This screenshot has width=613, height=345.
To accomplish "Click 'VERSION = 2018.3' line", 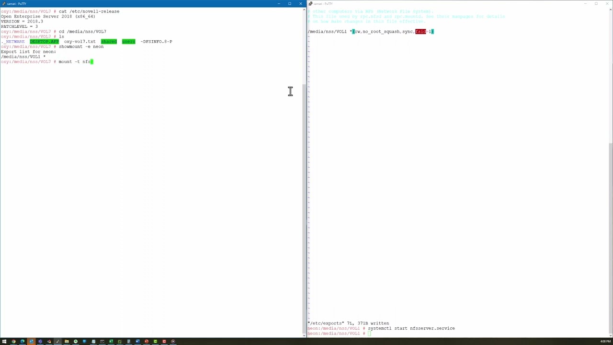I will pyautogui.click(x=22, y=22).
